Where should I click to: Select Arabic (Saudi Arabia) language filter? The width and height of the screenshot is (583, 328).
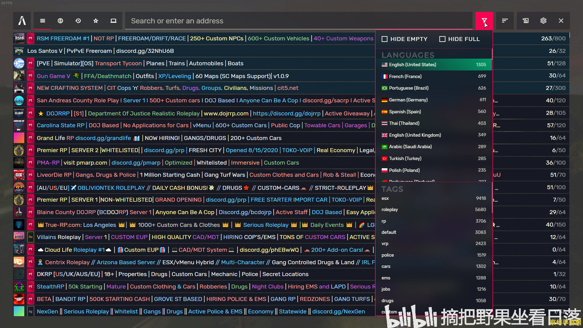tap(434, 147)
